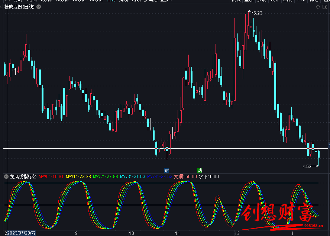
Task: Click the 财 event marker on chart
Action: pyautogui.click(x=166, y=170)
